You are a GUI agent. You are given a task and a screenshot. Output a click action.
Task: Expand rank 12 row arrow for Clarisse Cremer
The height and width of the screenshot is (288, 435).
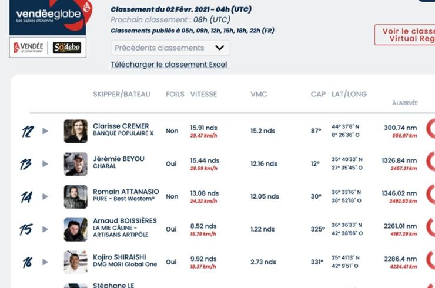[x=45, y=131]
